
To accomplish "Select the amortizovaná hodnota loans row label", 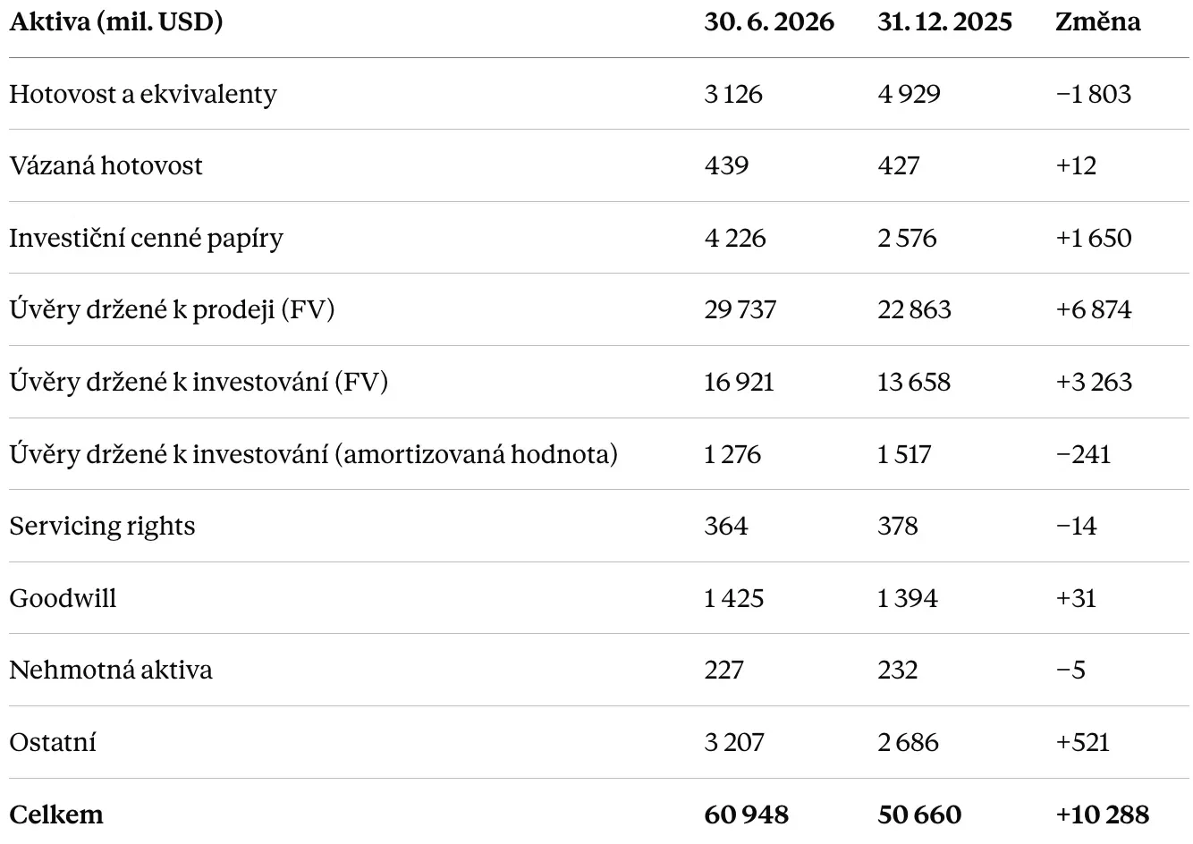I will coord(314,454).
